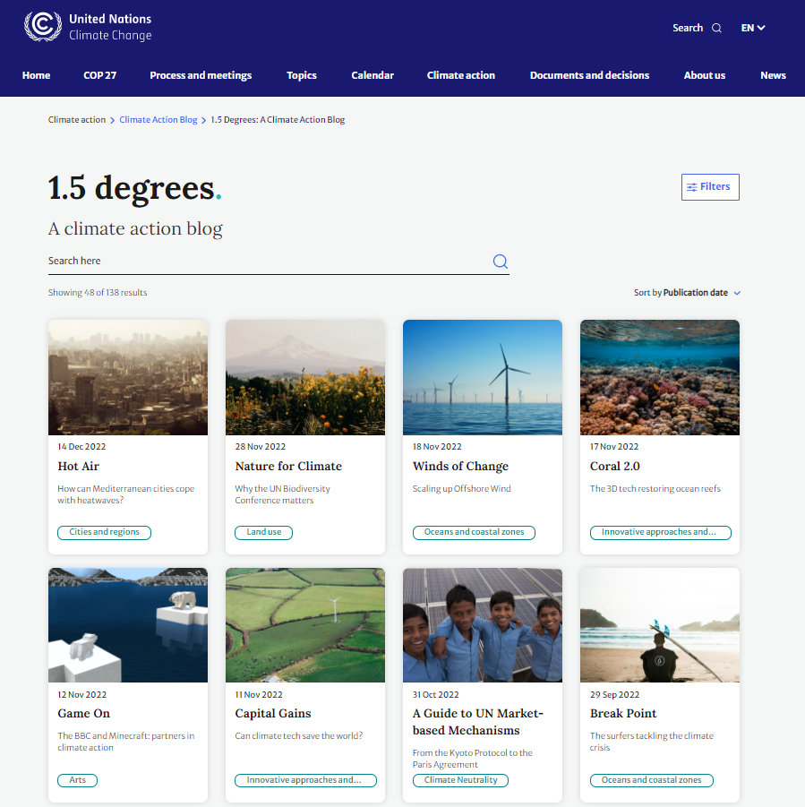
Task: Click 'Showing 48 of 138 results' text
Action: (98, 292)
